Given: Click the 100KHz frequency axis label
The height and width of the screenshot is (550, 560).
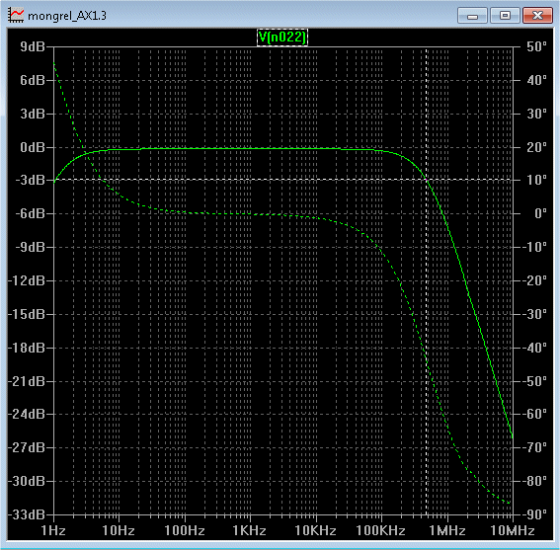Looking at the screenshot, I should [381, 530].
